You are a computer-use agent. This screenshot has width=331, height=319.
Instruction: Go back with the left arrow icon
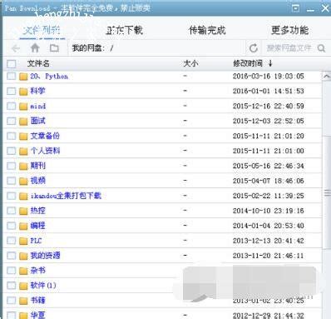pos(16,48)
